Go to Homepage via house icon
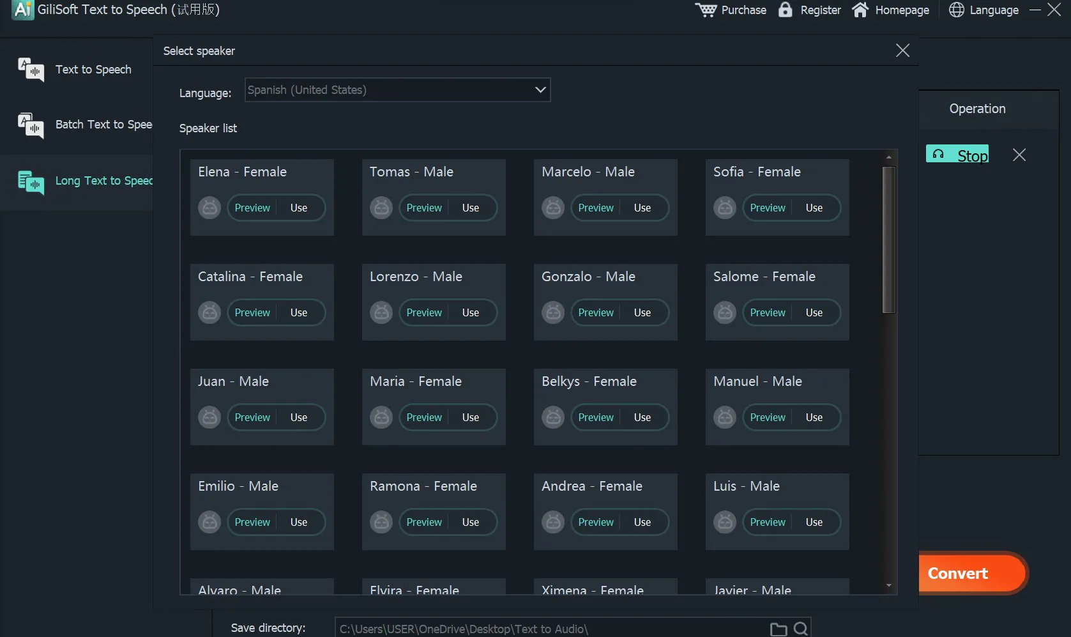Image resolution: width=1071 pixels, height=637 pixels. point(860,10)
